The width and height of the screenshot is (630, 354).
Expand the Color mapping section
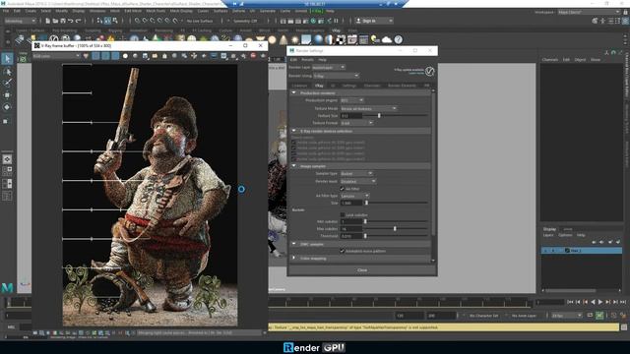point(293,258)
